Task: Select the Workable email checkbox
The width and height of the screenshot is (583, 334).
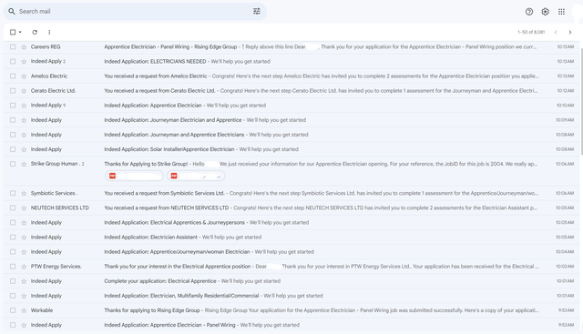Action: pos(13,310)
